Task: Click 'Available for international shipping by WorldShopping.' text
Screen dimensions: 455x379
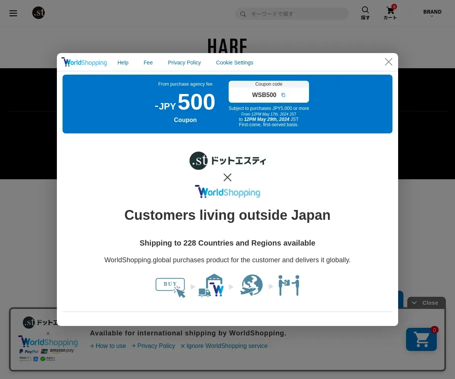Action: point(188,333)
